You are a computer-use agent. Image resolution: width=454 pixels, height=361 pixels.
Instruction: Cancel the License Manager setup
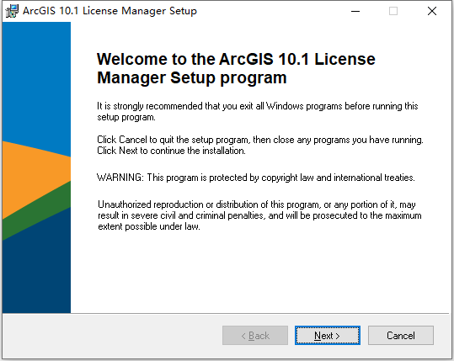click(401, 335)
